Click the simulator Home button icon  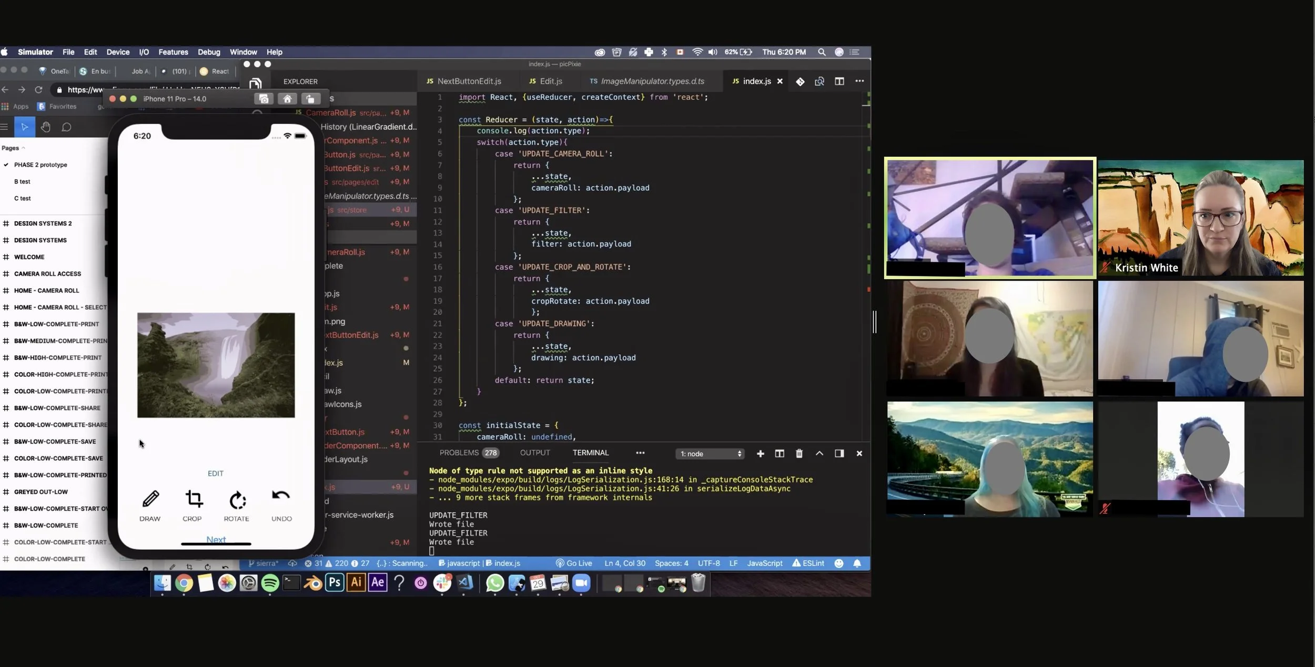287,99
